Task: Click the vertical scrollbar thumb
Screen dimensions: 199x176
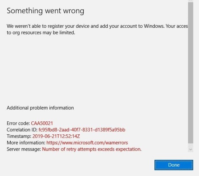Action: click(x=191, y=72)
